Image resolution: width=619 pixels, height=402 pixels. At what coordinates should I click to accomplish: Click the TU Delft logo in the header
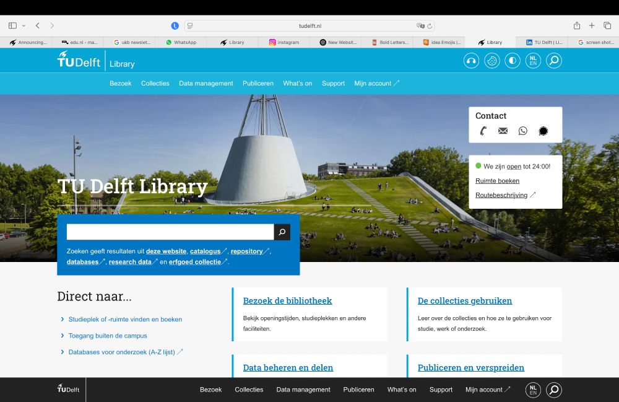pyautogui.click(x=79, y=59)
